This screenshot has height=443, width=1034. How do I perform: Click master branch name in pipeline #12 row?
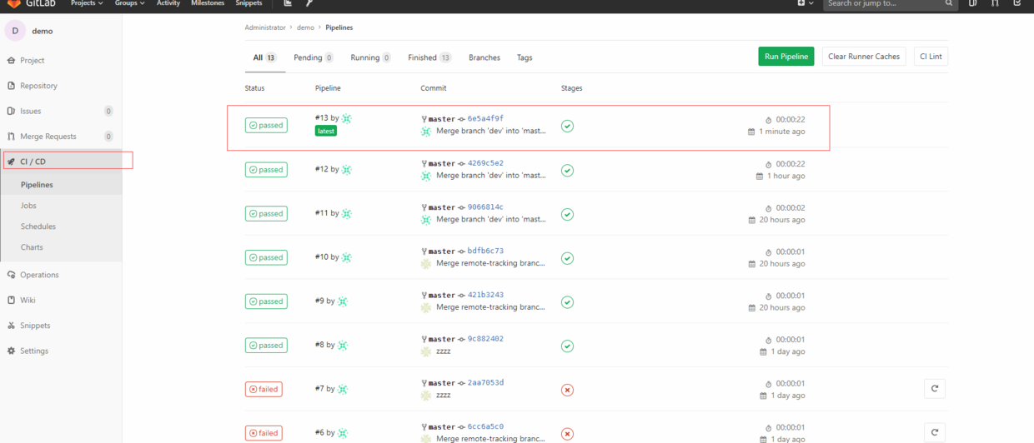(x=441, y=163)
